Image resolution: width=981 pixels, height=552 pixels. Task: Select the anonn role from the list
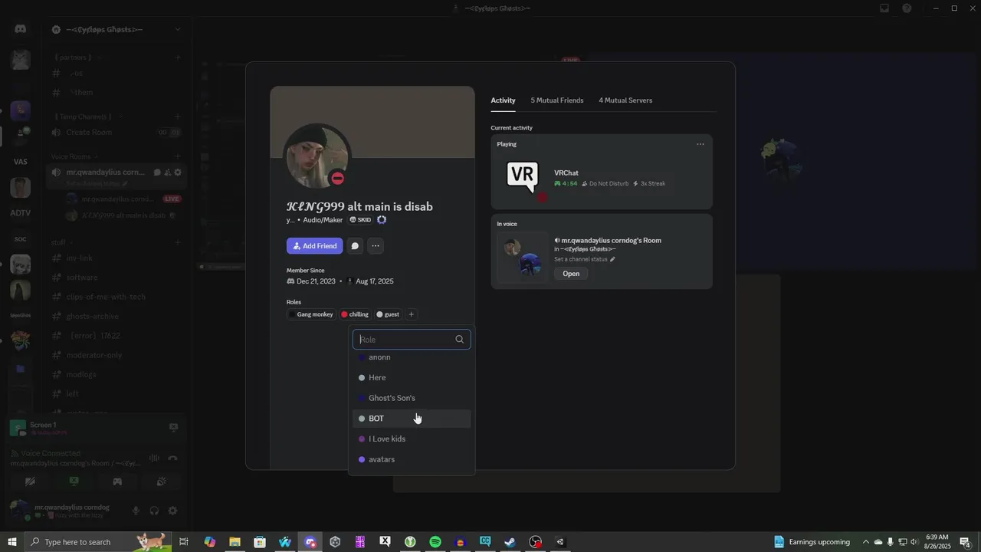click(412, 357)
